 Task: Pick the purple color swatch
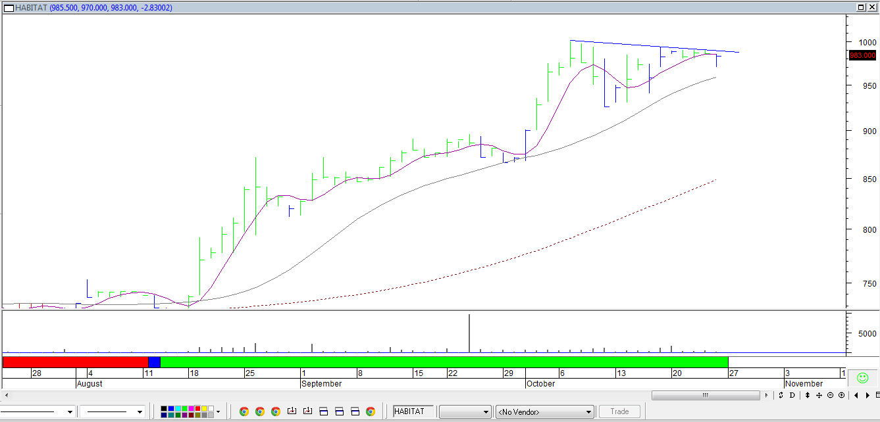coord(185,415)
